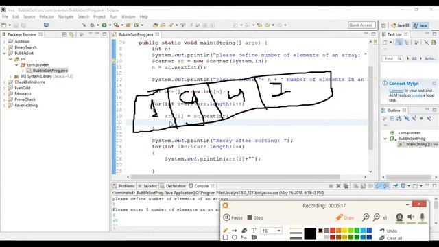Select the arrow drawing tool in recorder
The height and width of the screenshot is (247, 439).
[235, 231]
